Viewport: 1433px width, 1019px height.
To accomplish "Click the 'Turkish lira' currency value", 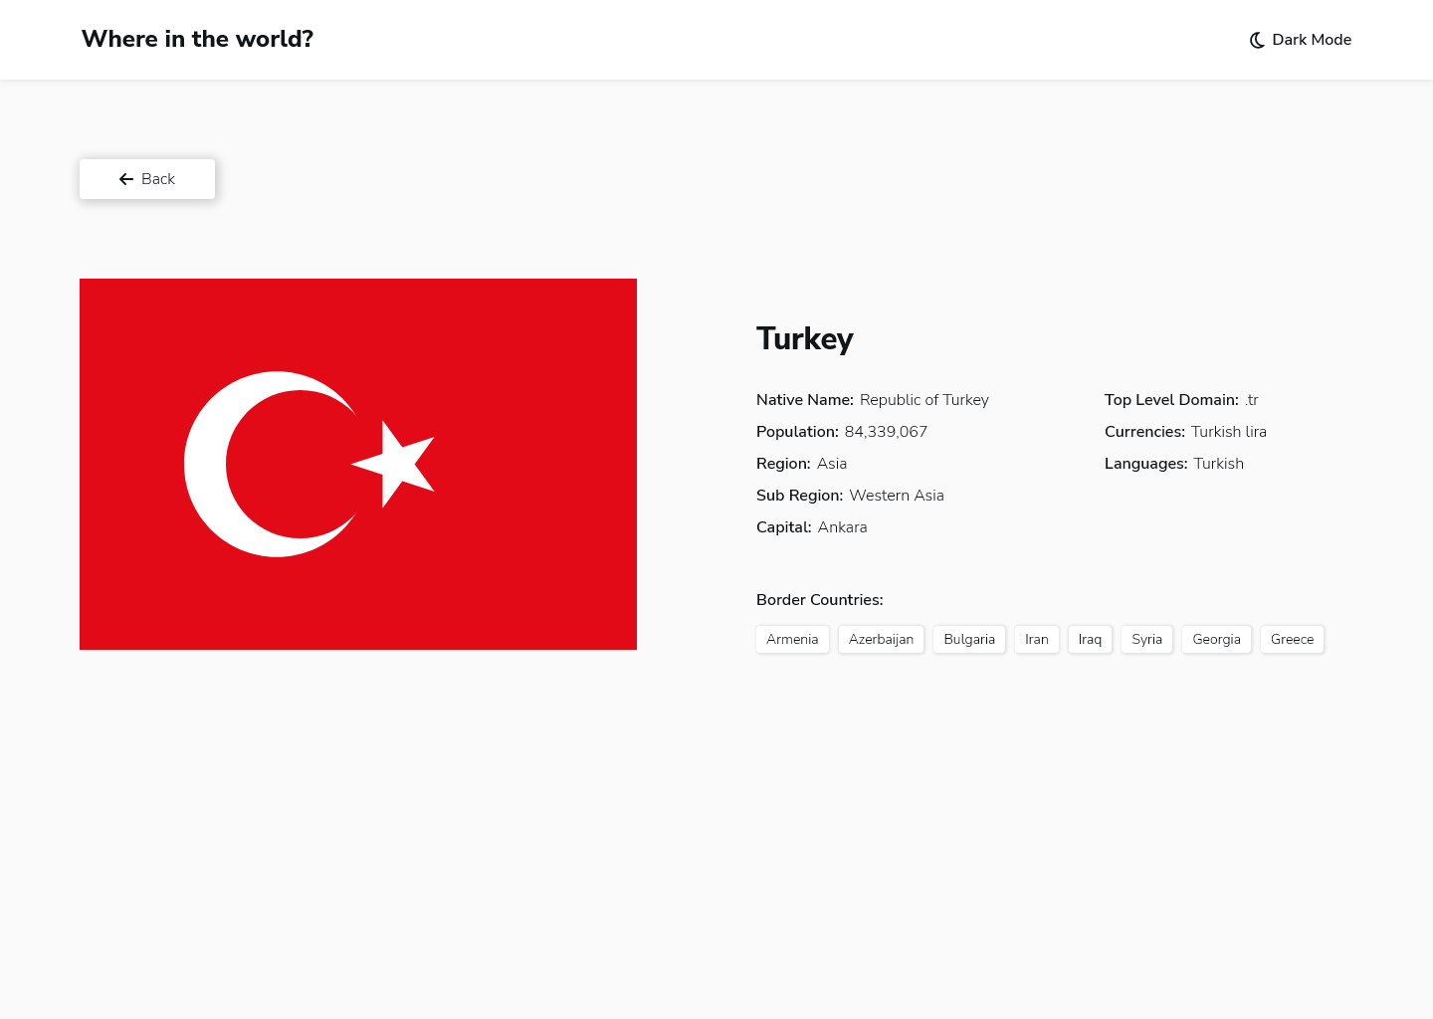I will tap(1229, 432).
